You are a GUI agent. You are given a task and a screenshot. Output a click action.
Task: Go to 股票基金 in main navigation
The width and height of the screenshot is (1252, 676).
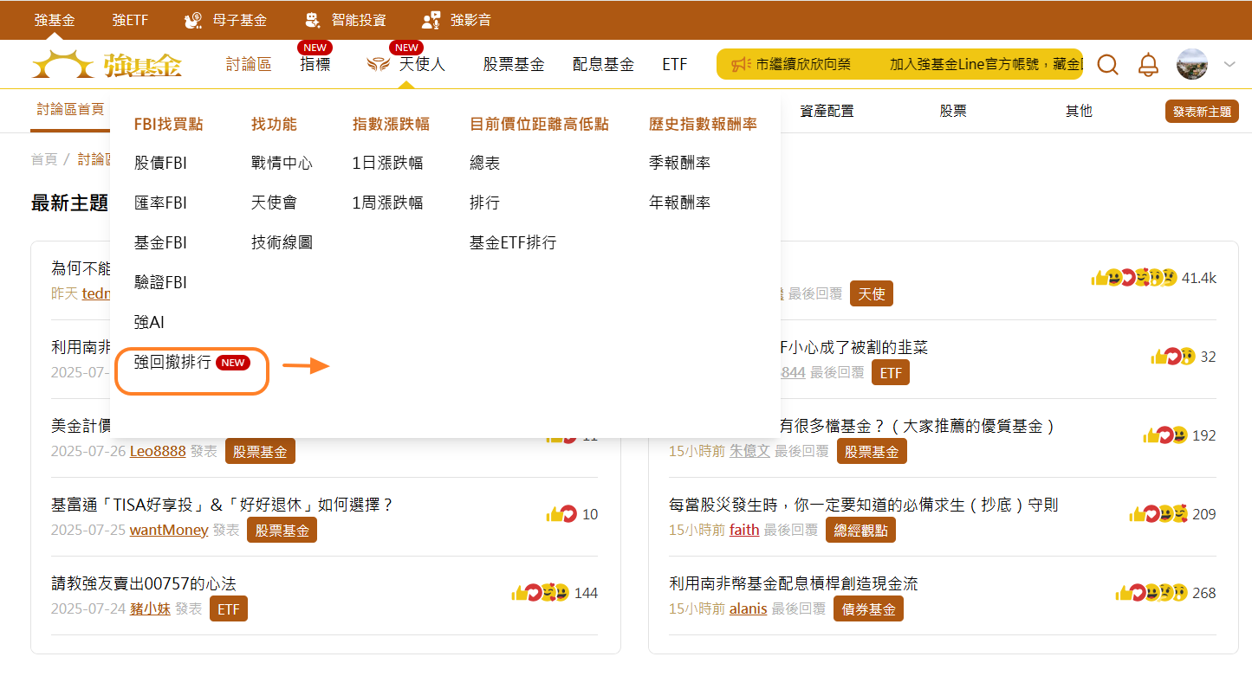(514, 64)
